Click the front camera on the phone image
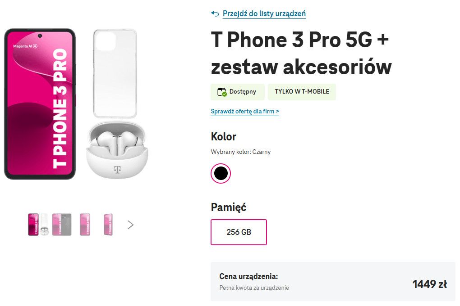Screen dimensions: 460x306 coord(40,36)
